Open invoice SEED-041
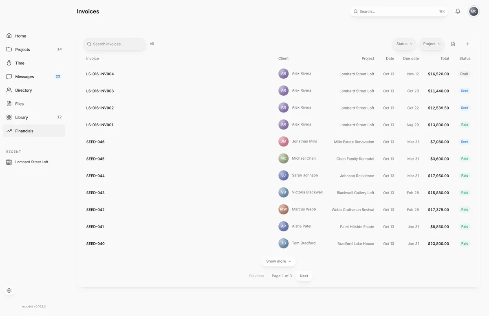The height and width of the screenshot is (316, 489). [x=95, y=227]
